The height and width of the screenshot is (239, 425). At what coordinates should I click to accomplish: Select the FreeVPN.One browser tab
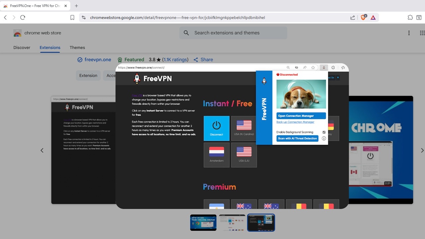[x=33, y=6]
